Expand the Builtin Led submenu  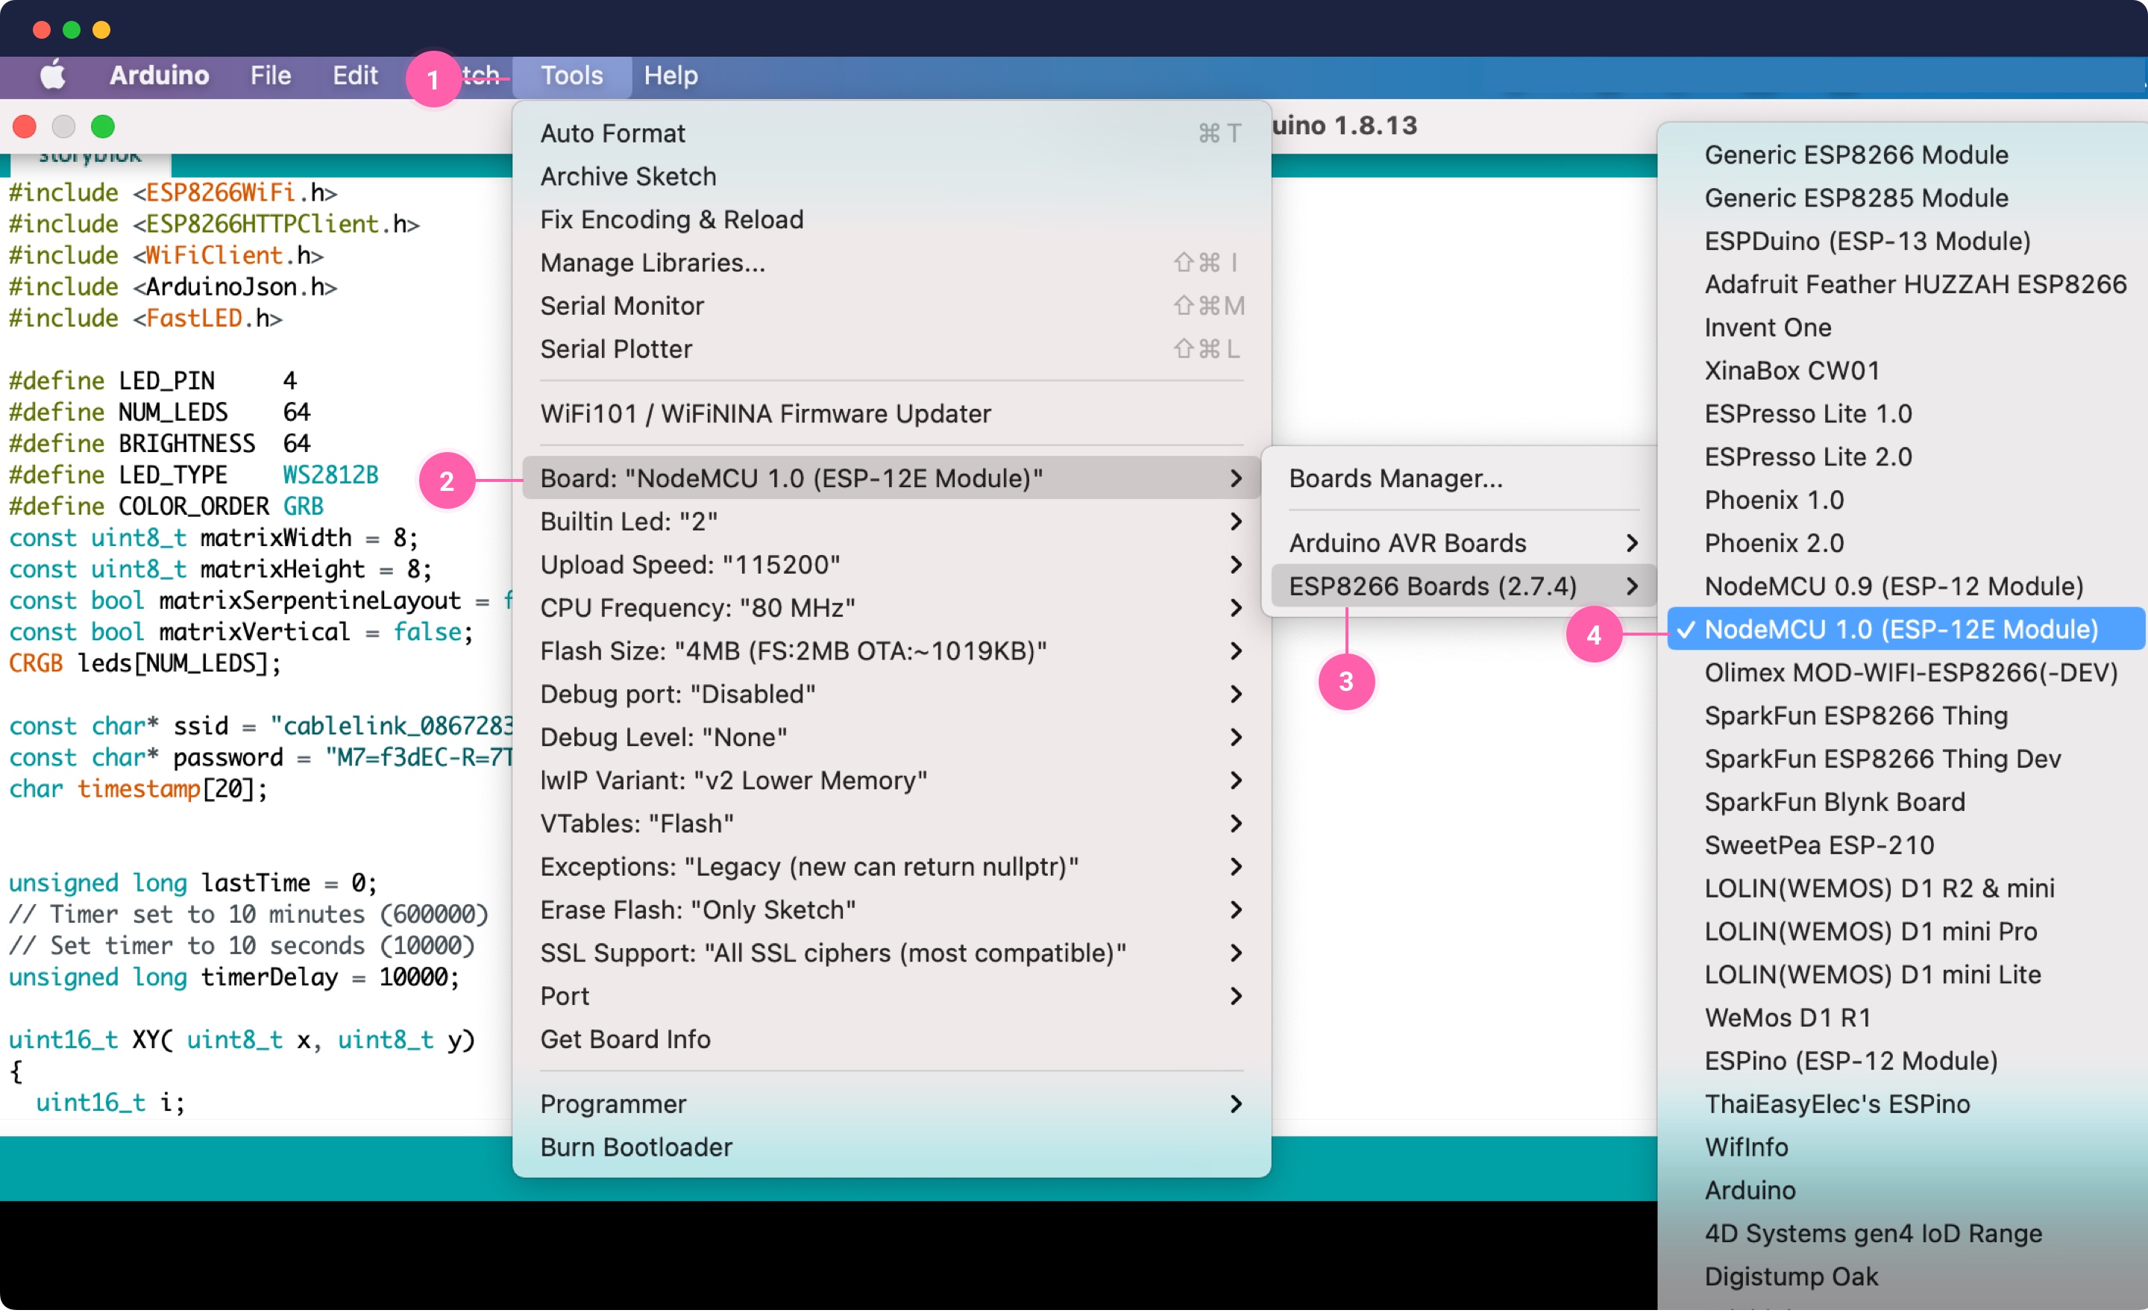click(x=892, y=522)
